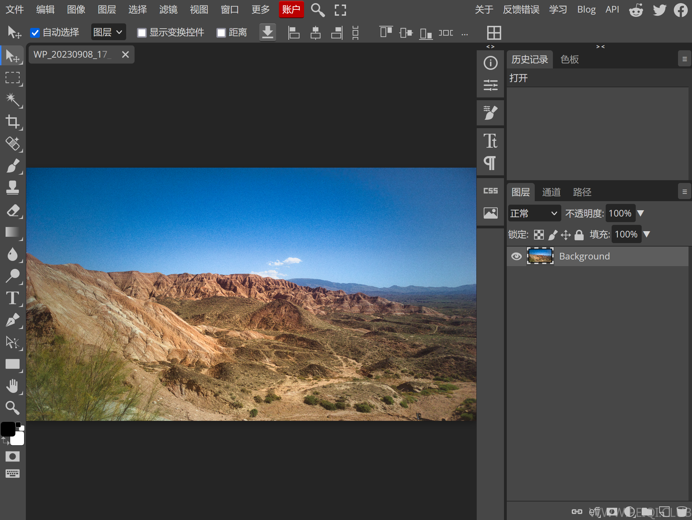
Task: Open the Info panel icon
Action: [490, 63]
